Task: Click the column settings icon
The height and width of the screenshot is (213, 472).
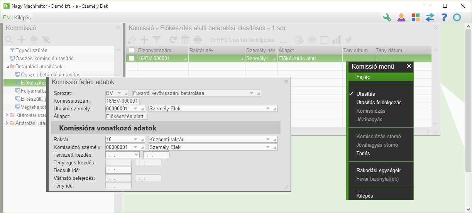Action: (299, 39)
